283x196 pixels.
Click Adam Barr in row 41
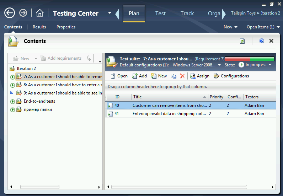(x=255, y=114)
